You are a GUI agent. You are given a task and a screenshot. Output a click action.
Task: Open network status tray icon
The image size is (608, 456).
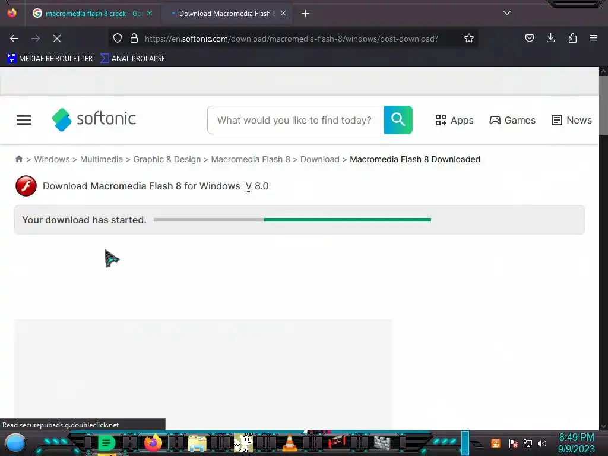528,443
